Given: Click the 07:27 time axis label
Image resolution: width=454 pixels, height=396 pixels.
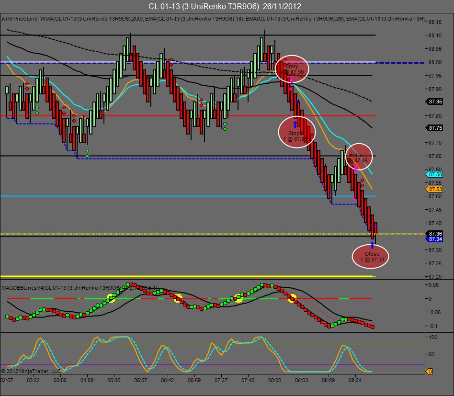Looking at the screenshot, I should click(221, 380).
